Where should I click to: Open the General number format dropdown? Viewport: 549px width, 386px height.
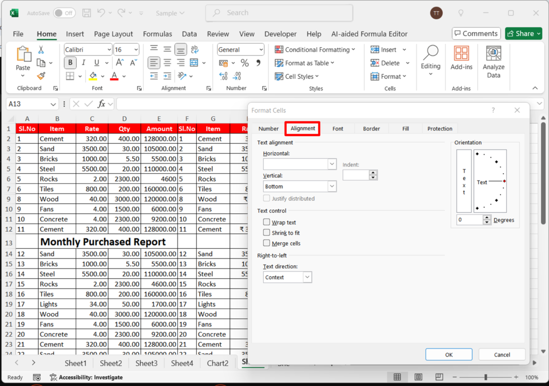(261, 50)
